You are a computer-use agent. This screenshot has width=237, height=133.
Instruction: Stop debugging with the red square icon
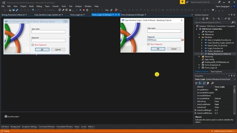pos(84,10)
